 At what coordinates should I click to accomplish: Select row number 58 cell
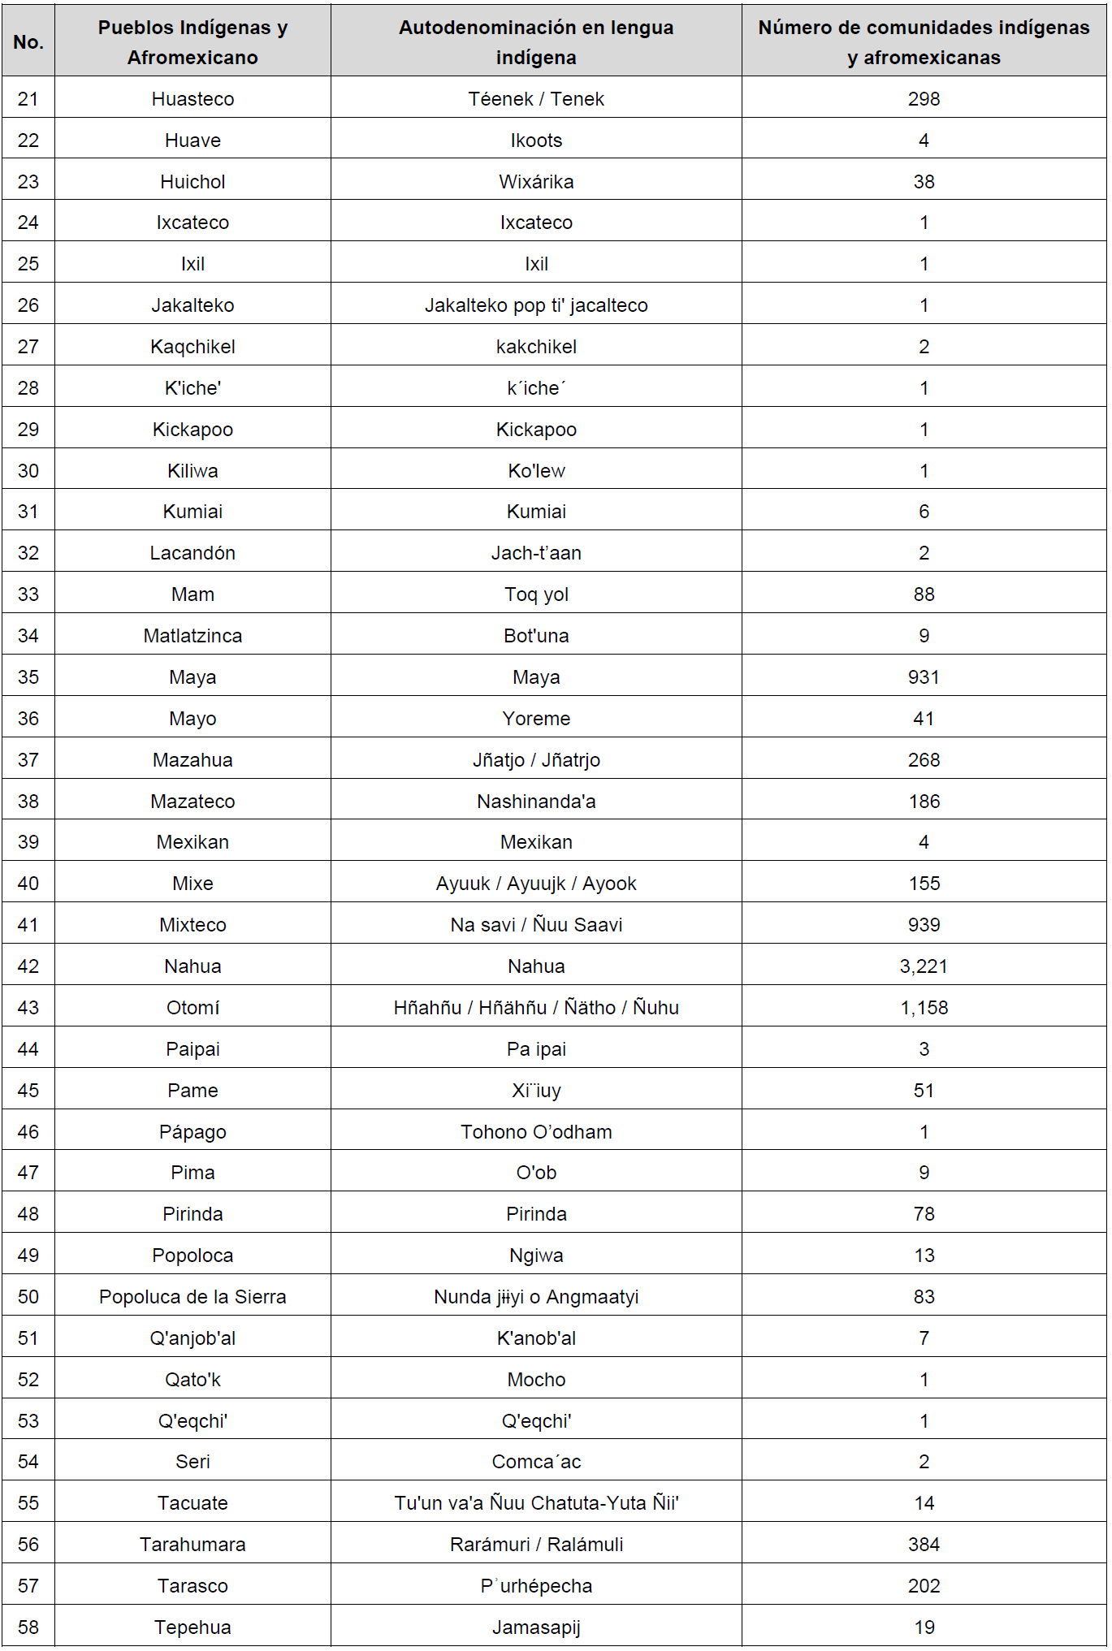coord(28,1627)
